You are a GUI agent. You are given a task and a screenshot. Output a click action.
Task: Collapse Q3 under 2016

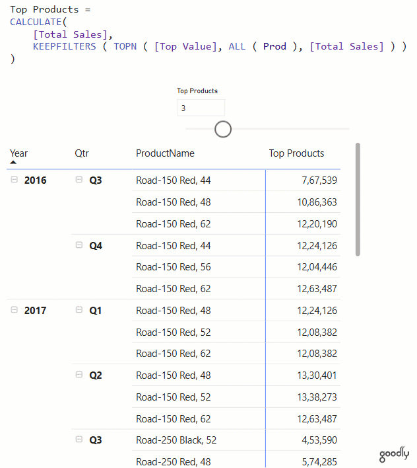pos(79,180)
